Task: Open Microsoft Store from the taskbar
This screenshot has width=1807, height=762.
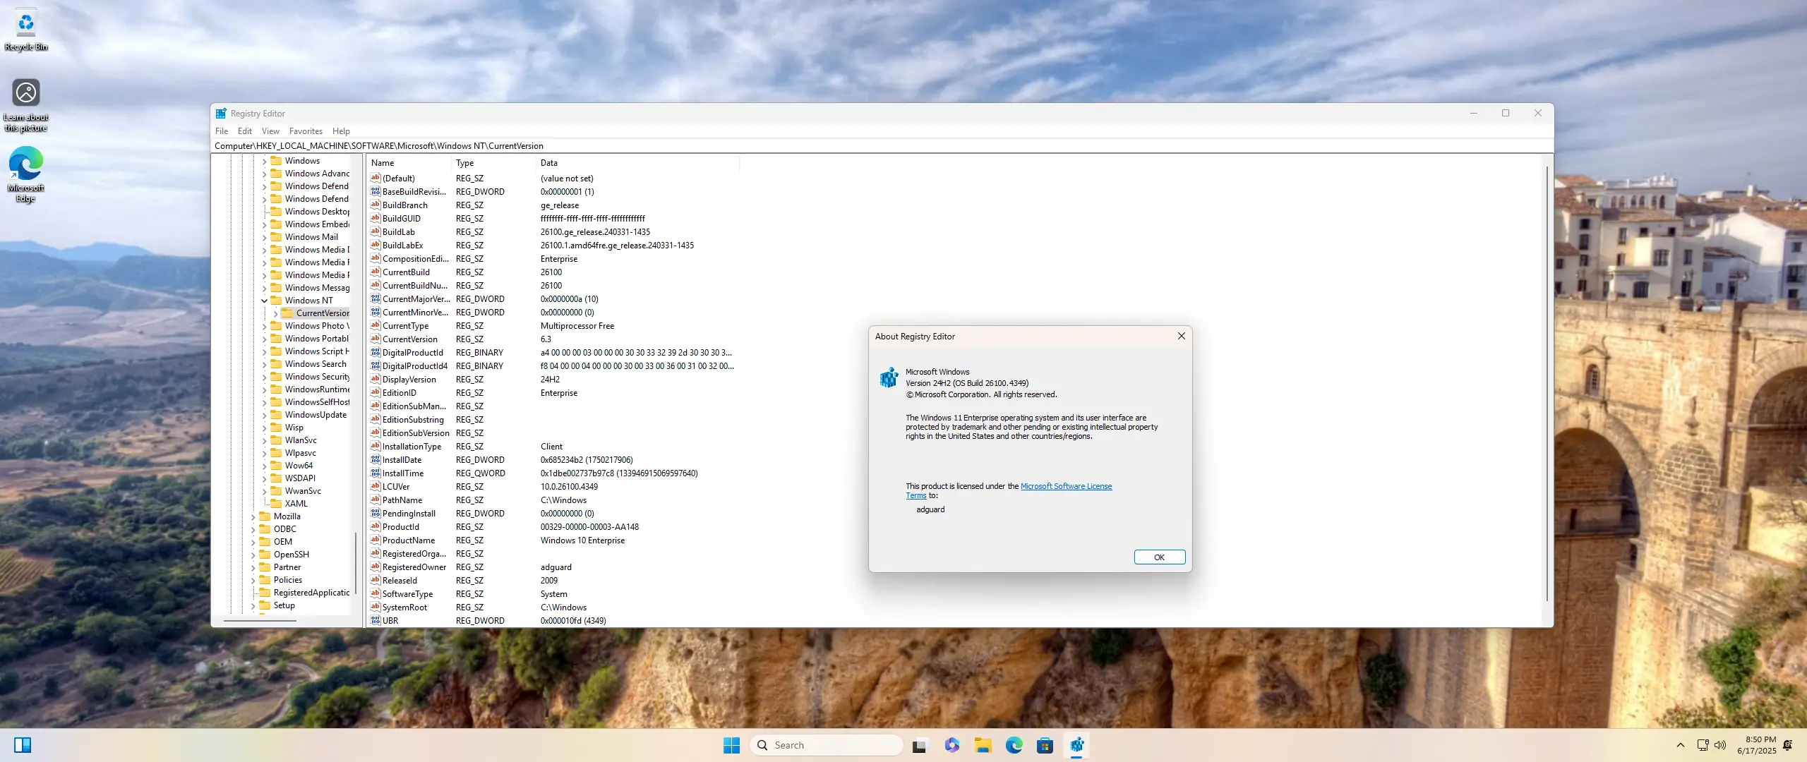Action: [1045, 745]
